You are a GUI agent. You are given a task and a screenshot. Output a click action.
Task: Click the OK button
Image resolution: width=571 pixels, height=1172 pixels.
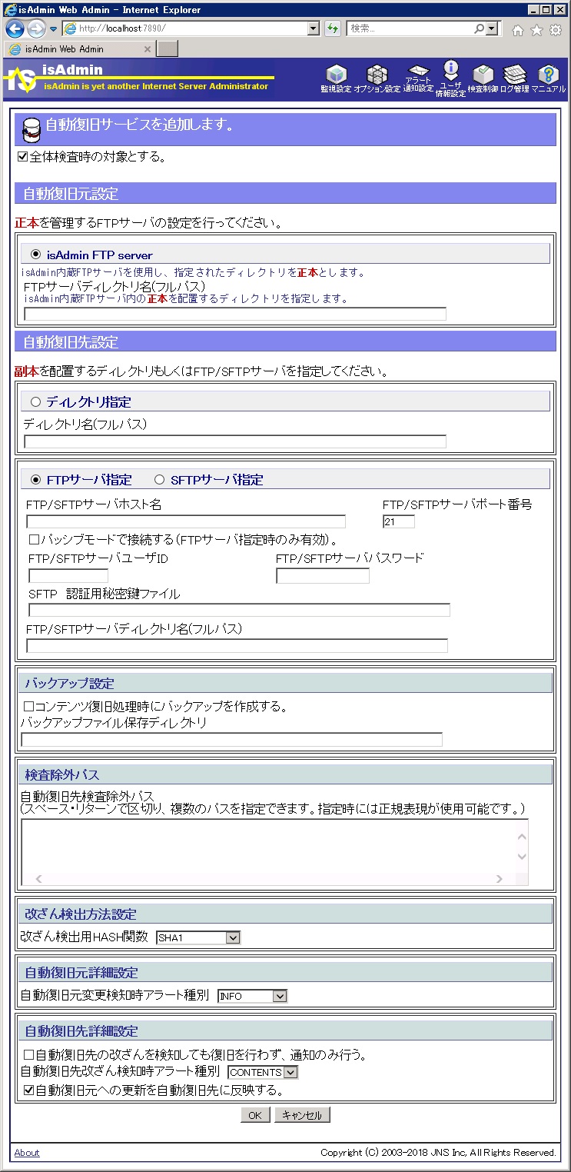tap(255, 1115)
